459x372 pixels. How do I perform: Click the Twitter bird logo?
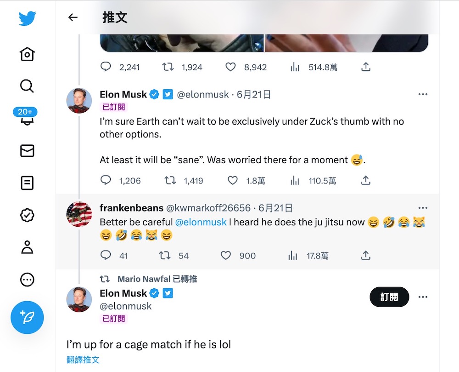[27, 18]
